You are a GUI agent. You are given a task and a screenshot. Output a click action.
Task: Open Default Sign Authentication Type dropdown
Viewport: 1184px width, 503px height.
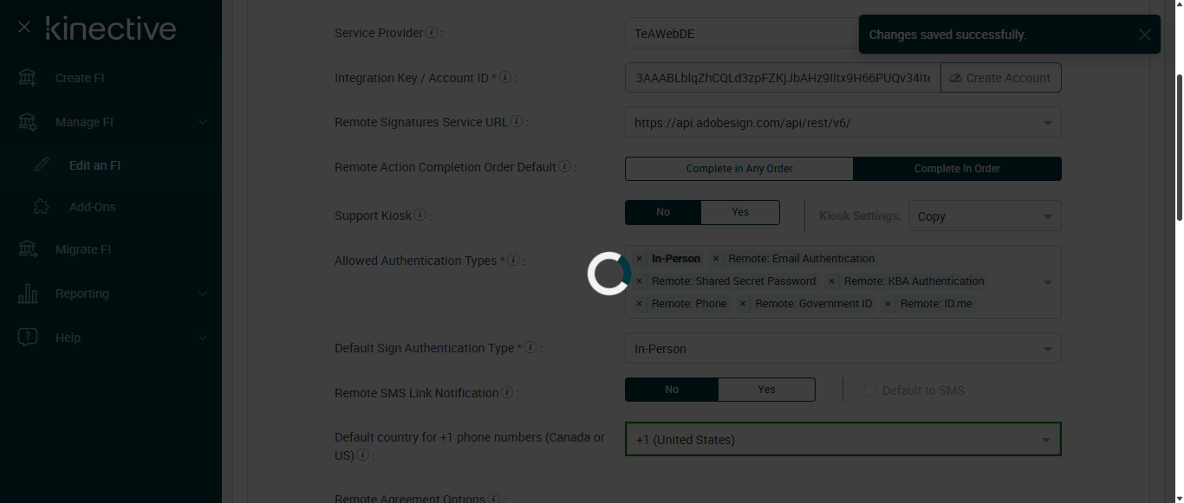[x=842, y=349]
